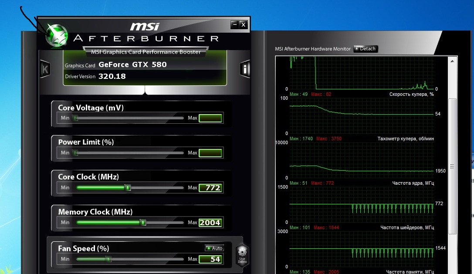Screen dimensions: 474x274
Task: Click the Power Limit value field
Action: coord(210,153)
